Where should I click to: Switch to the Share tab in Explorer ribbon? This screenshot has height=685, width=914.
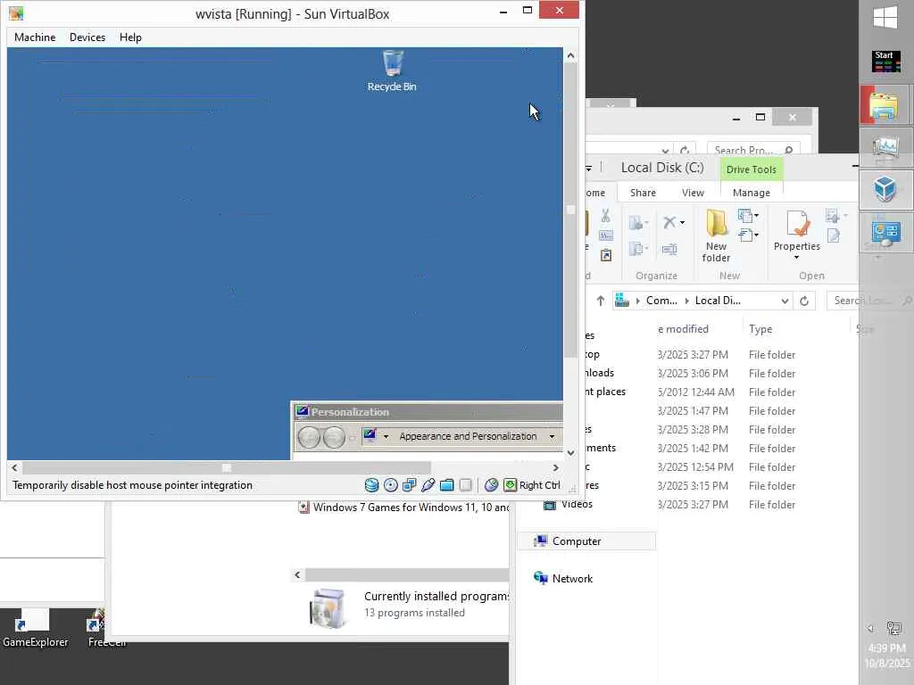coord(643,193)
